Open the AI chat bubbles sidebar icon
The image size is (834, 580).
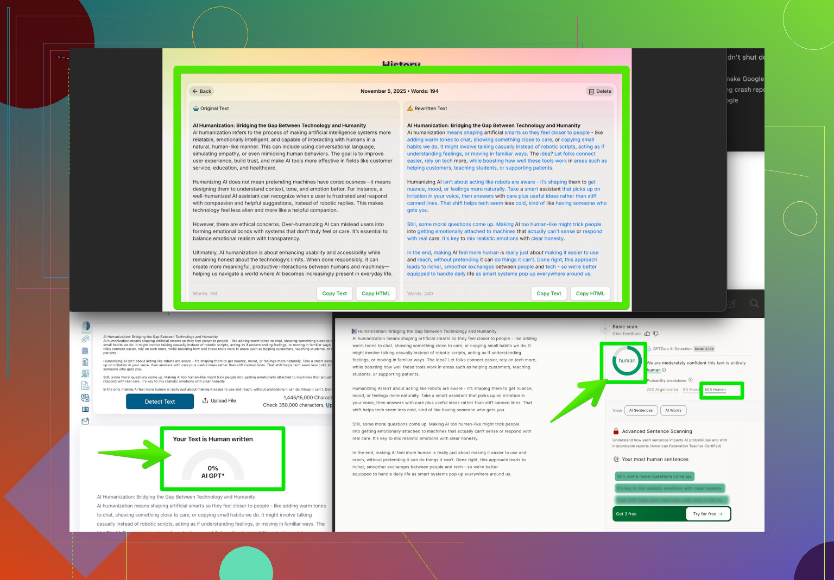click(85, 339)
